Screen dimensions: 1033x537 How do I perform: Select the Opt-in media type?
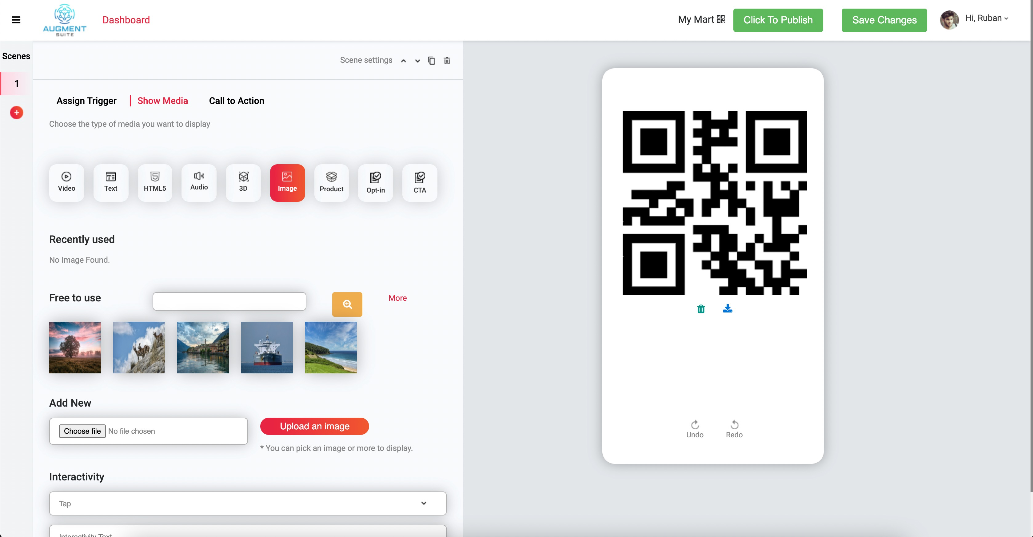pos(375,182)
